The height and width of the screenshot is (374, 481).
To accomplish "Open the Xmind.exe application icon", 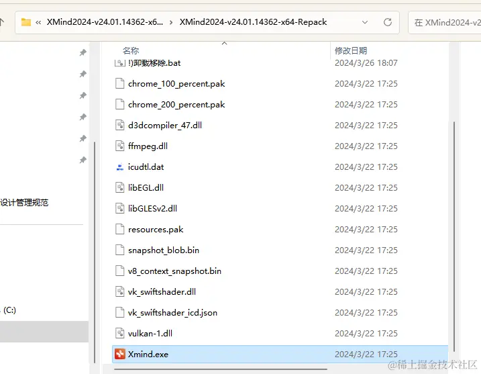I will click(x=119, y=354).
